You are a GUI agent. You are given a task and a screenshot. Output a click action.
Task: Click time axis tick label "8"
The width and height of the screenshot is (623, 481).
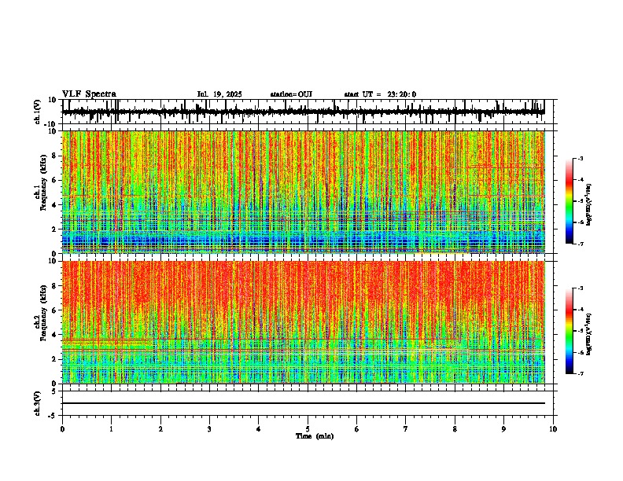(x=455, y=429)
